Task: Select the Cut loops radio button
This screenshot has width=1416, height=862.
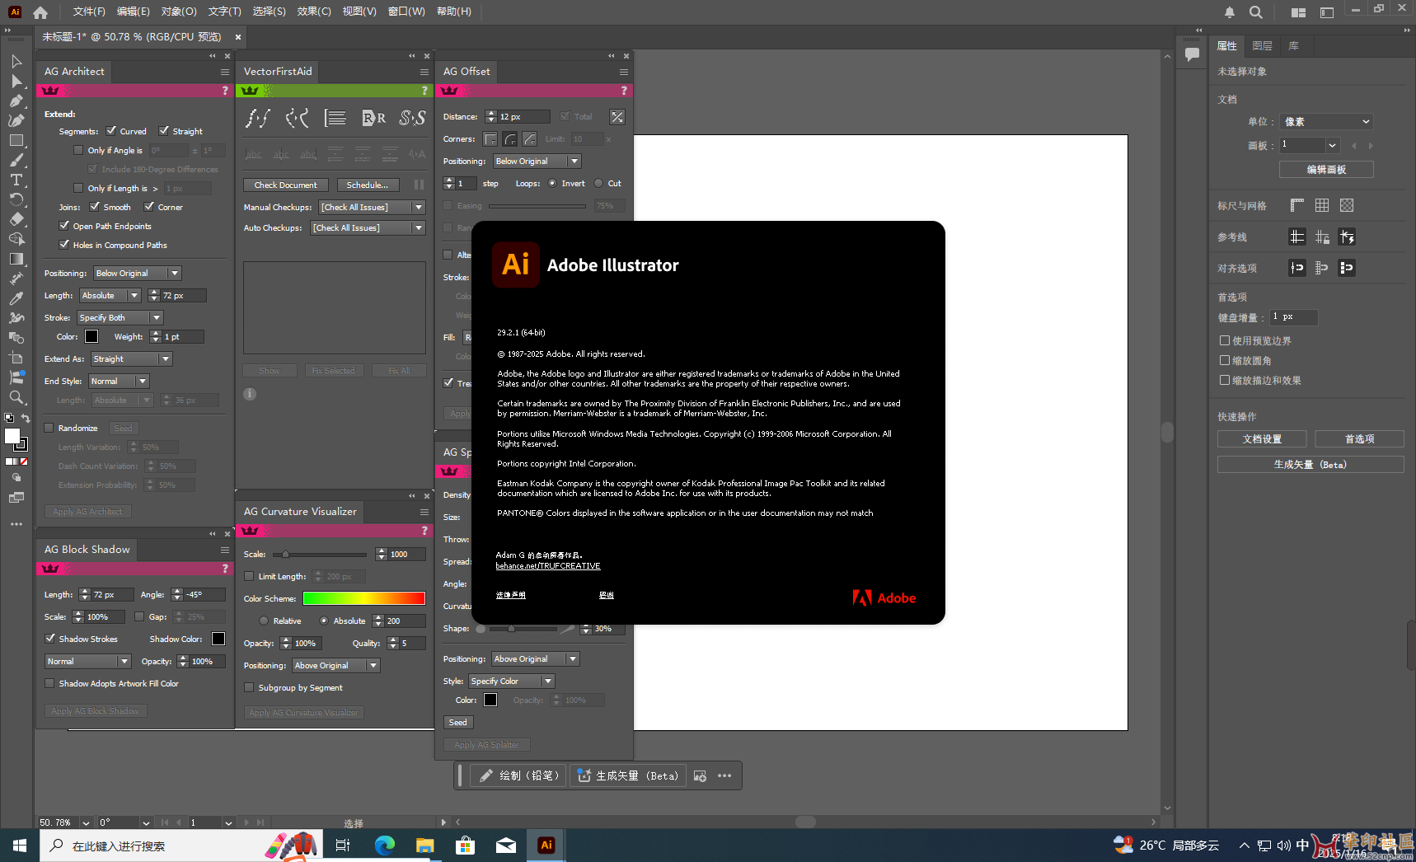Action: [x=598, y=184]
